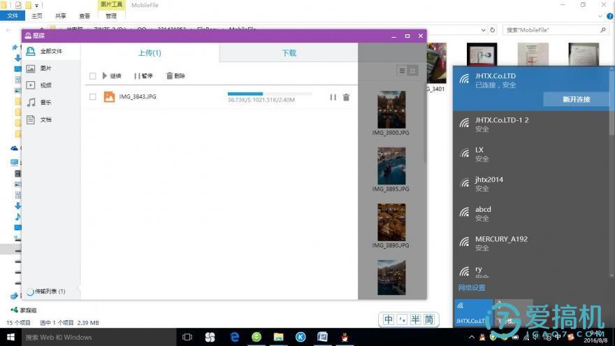
Task: Open the 管理 picture tools tab
Action: coord(111,16)
